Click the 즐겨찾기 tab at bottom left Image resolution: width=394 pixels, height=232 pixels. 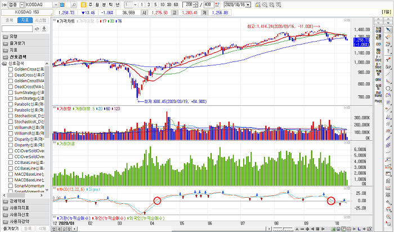click(x=11, y=229)
